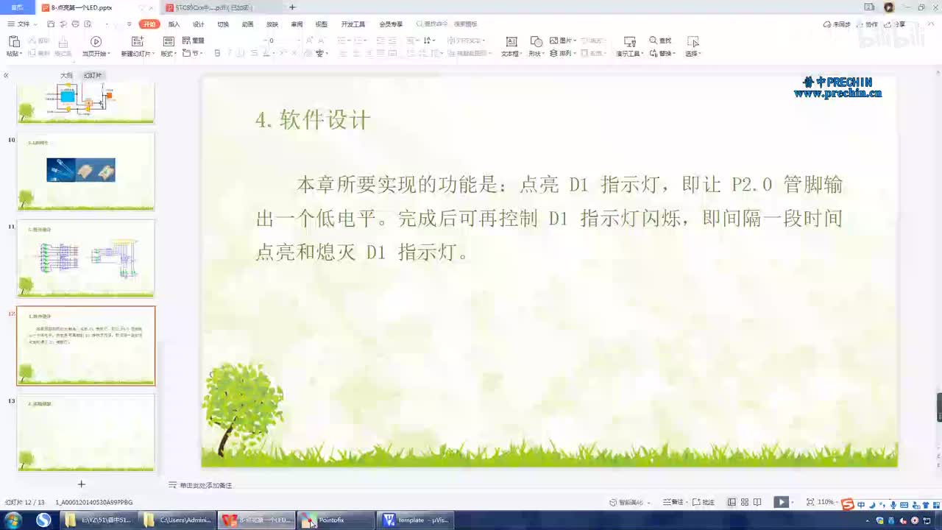Select slide 10 thumbnail
The height and width of the screenshot is (530, 942).
[x=86, y=172]
